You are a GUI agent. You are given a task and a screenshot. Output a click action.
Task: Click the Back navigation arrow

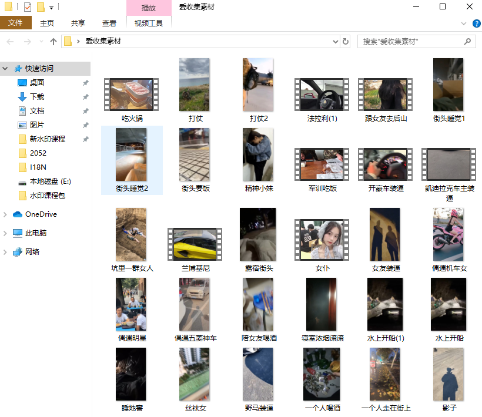click(x=11, y=42)
